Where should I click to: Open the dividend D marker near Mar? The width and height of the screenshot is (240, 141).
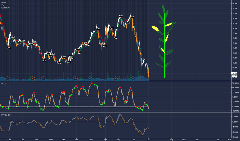pos(90,78)
